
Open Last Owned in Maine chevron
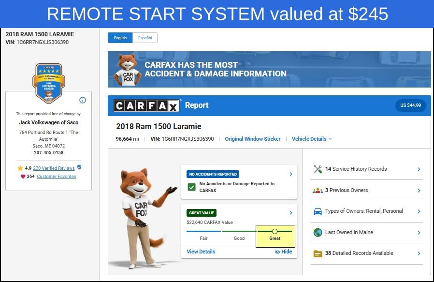coord(419,233)
